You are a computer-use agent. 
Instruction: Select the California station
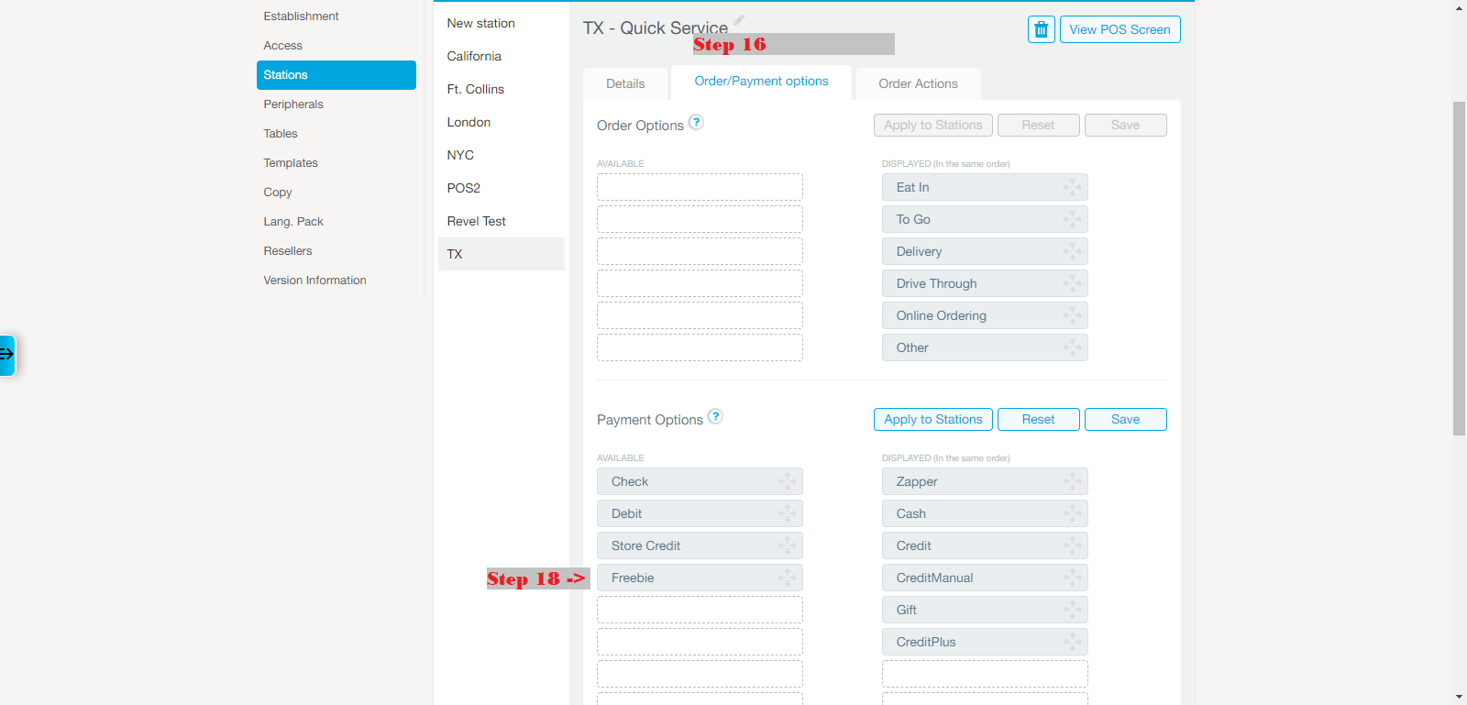[x=474, y=56]
